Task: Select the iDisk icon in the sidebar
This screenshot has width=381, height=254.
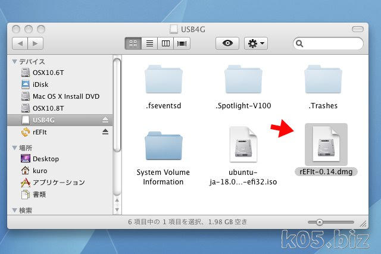Action: (26, 84)
